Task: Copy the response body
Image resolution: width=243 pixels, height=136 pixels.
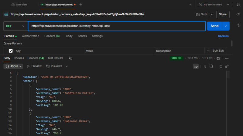Action: tap(221, 66)
